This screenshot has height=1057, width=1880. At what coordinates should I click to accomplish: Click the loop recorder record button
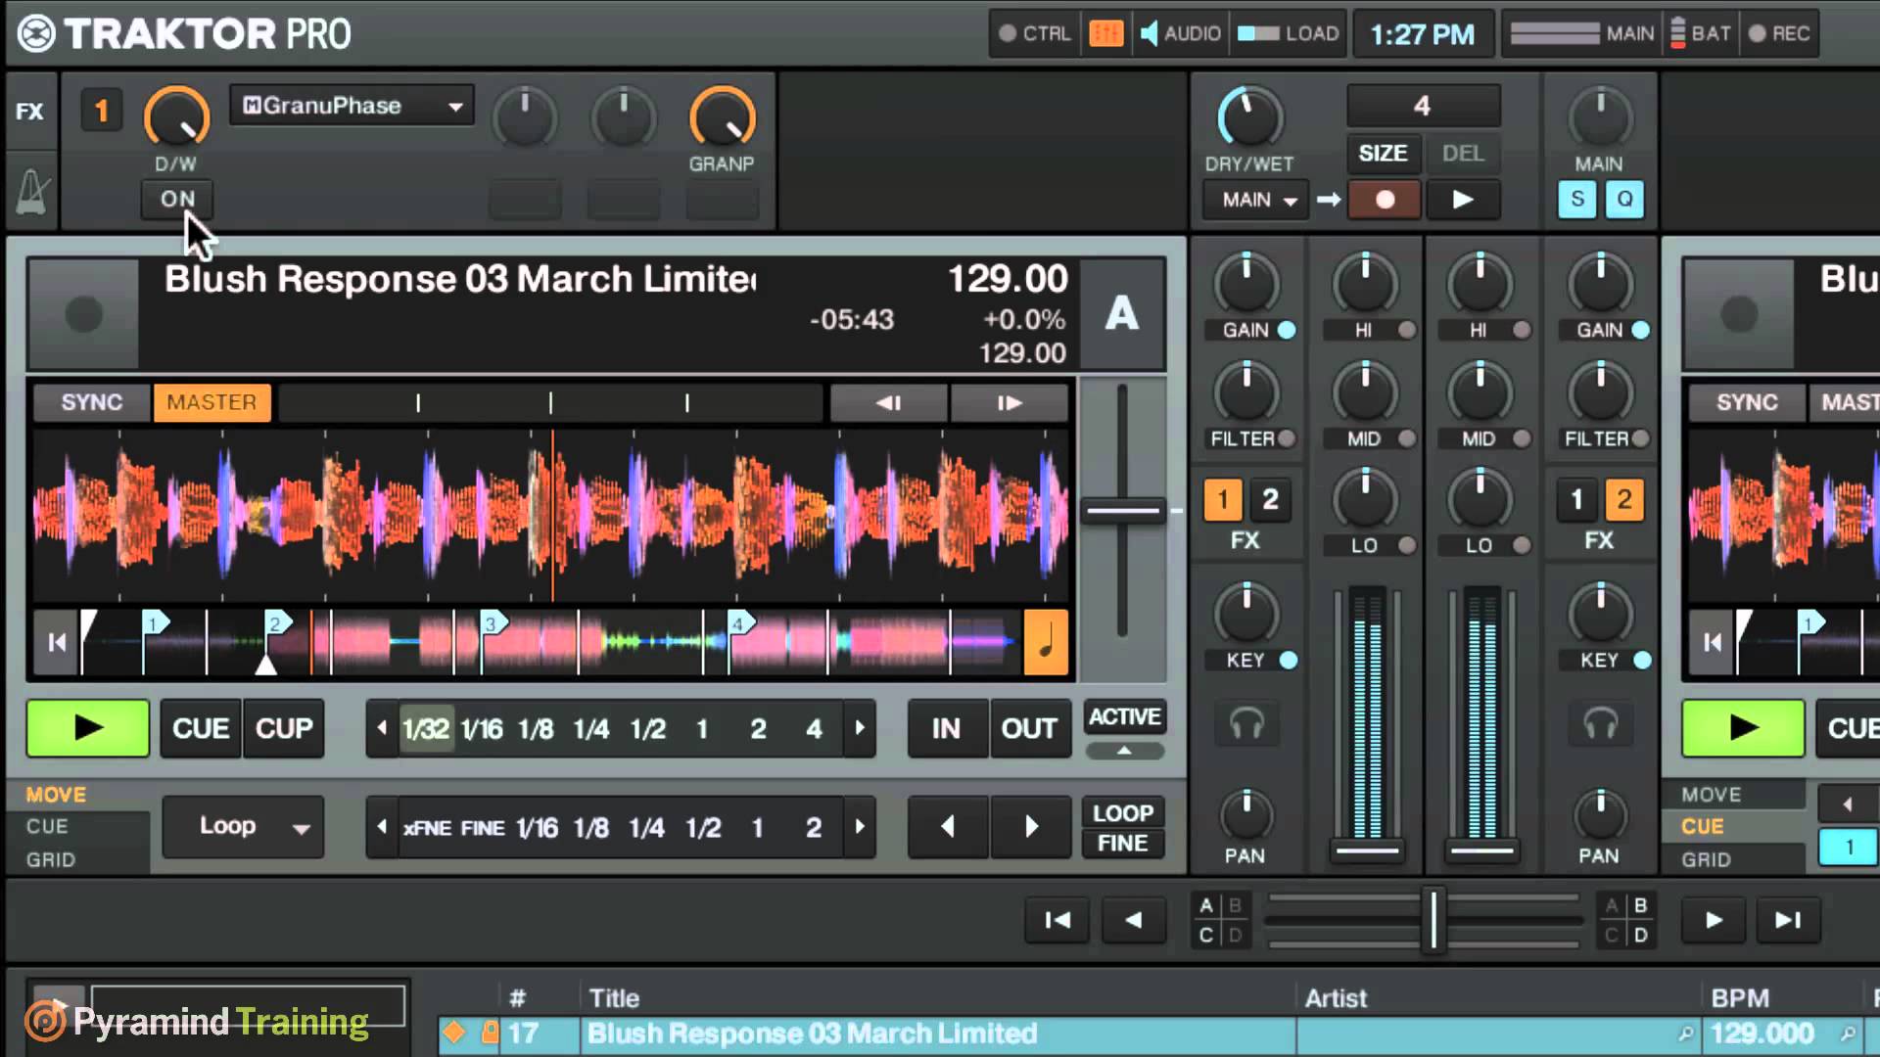pos(1385,200)
